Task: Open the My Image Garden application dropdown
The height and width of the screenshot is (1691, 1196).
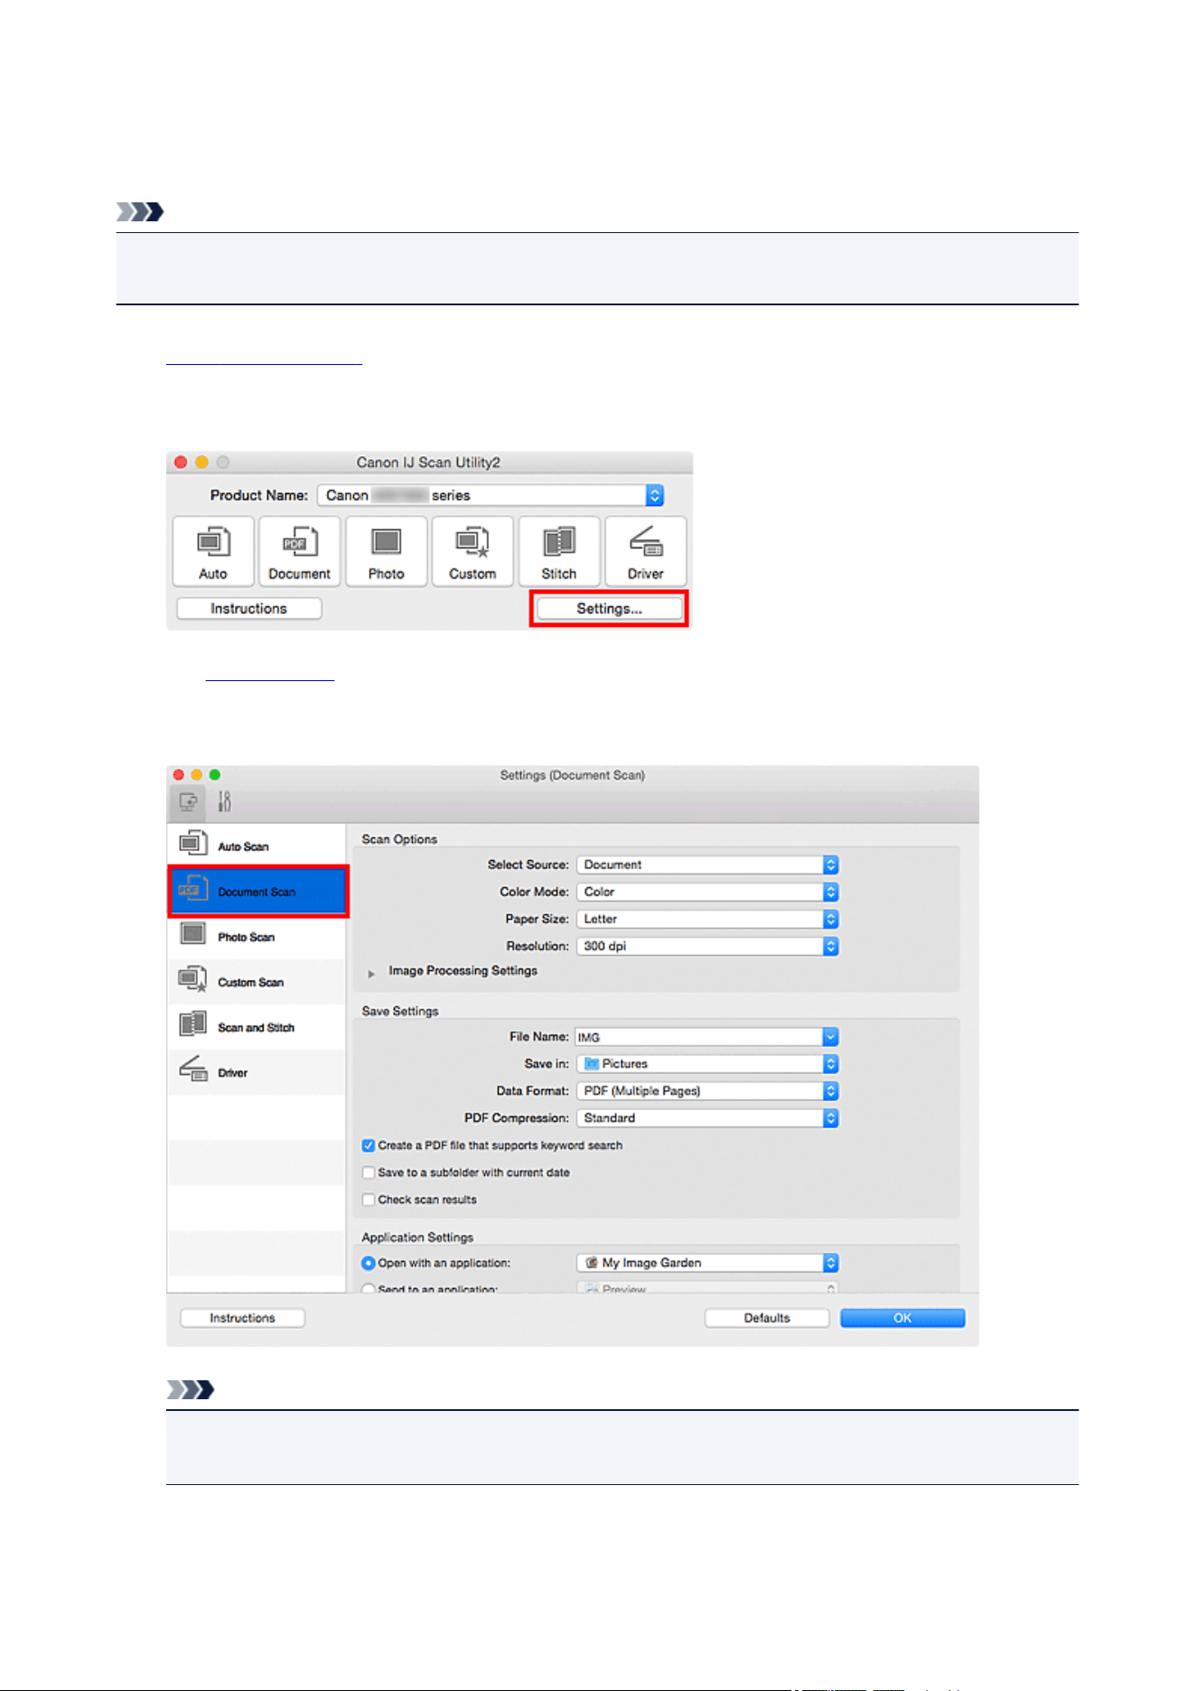Action: [x=707, y=1263]
